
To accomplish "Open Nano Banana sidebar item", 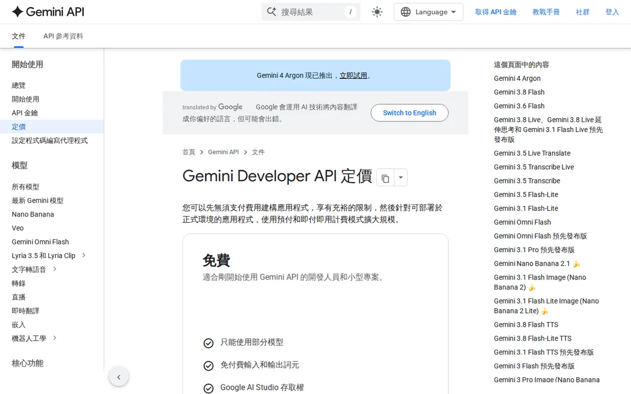I will click(33, 214).
